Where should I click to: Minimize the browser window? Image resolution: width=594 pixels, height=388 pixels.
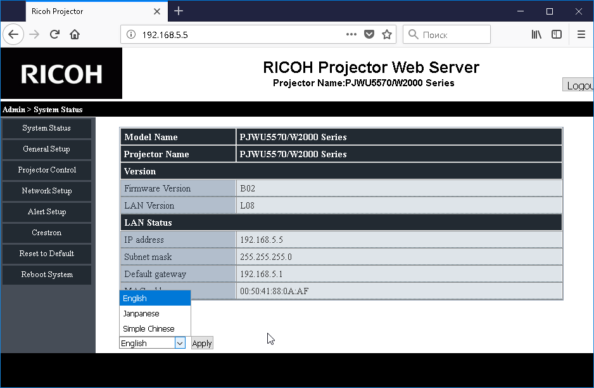pyautogui.click(x=521, y=11)
